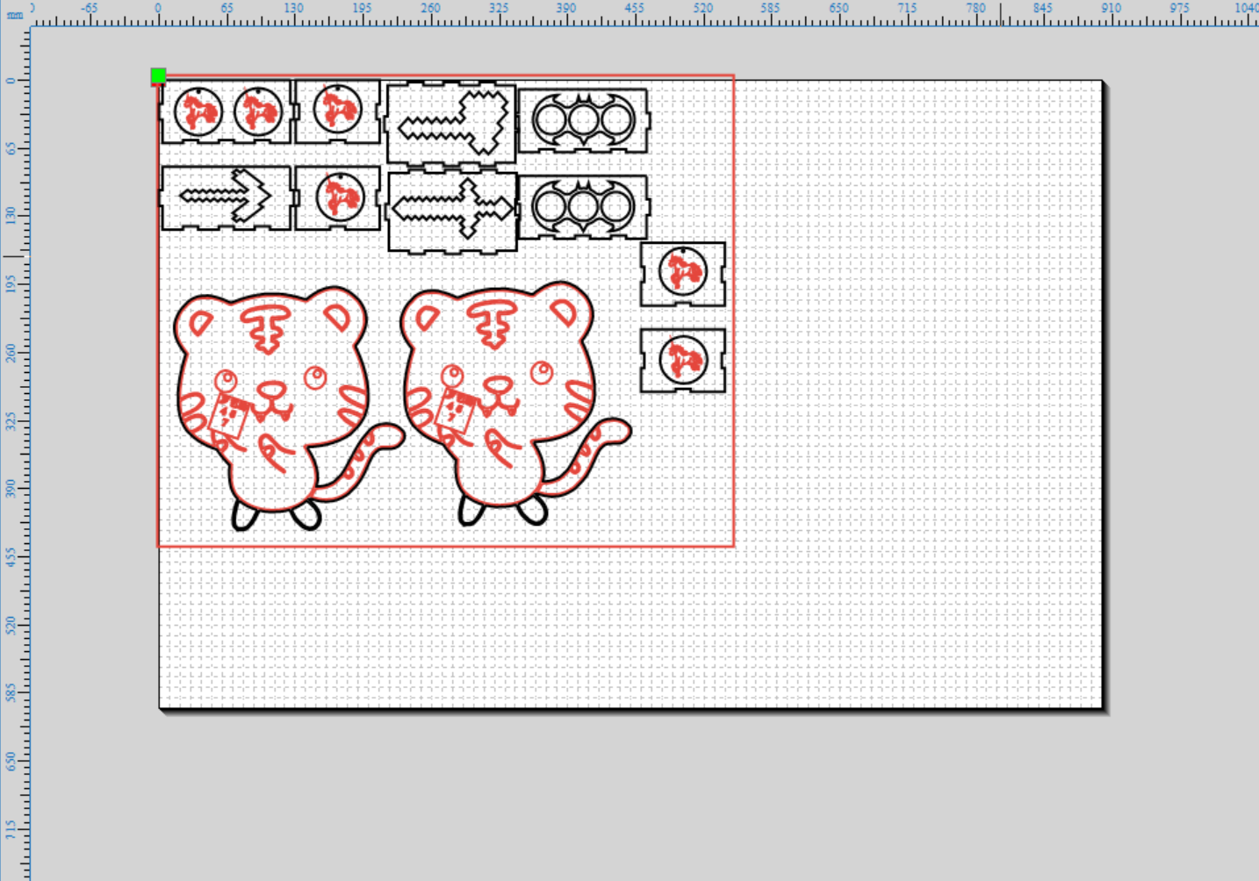Click the 780 mark on the horizontal ruler
1259x881 pixels.
(975, 8)
